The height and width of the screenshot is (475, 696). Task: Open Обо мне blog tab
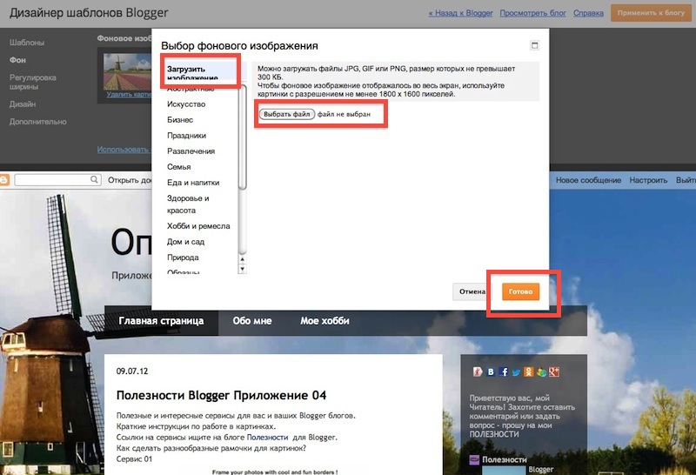[x=252, y=320]
